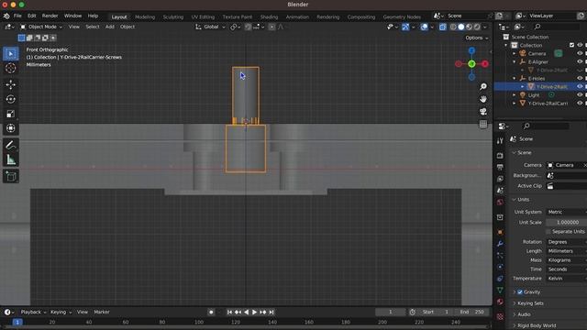Screen dimensions: 587x330
Task: Hide E-Aligner with its eye icon
Action: coord(580,61)
